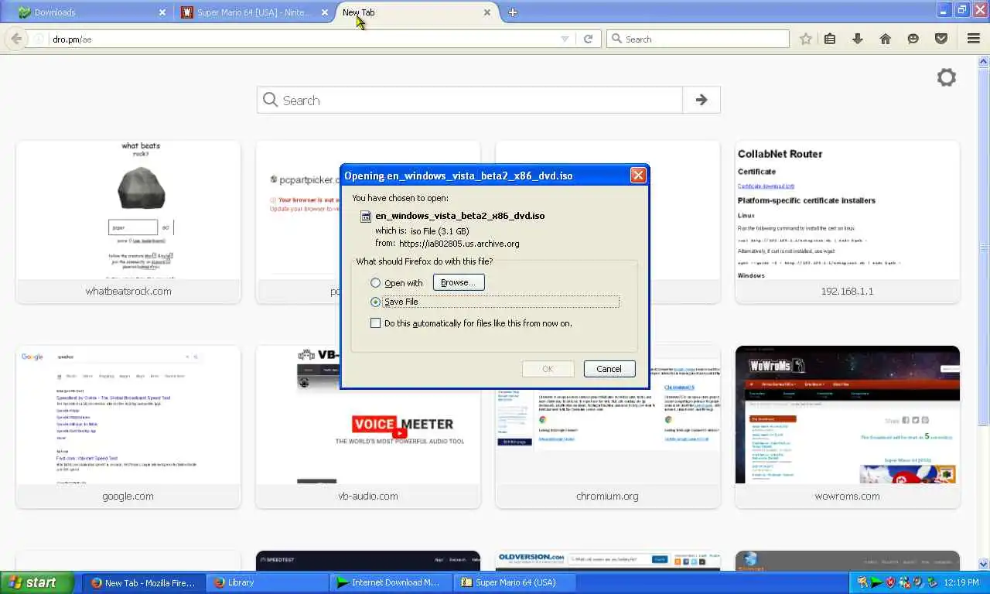Open the Speedtest tile
The image size is (990, 594).
click(368, 561)
